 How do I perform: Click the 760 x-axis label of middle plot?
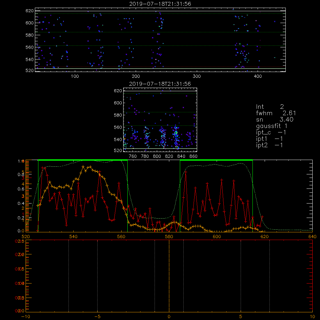click(133, 156)
